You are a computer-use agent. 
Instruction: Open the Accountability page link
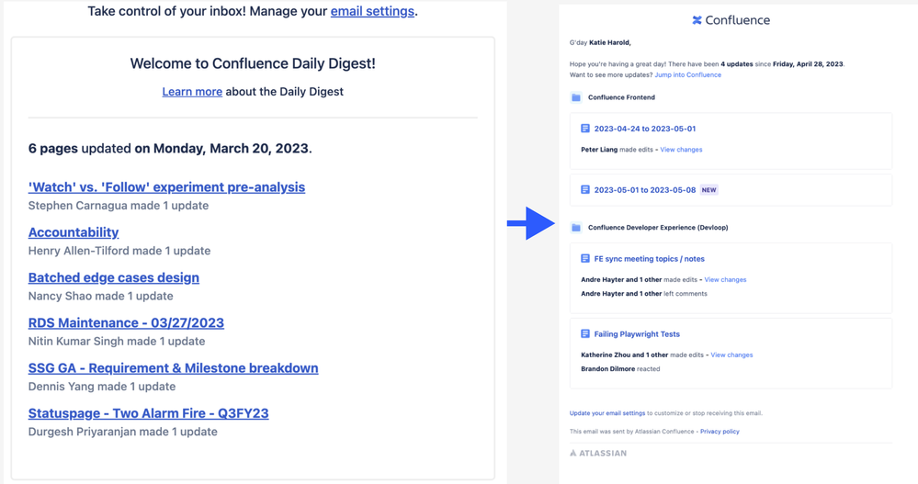(74, 231)
